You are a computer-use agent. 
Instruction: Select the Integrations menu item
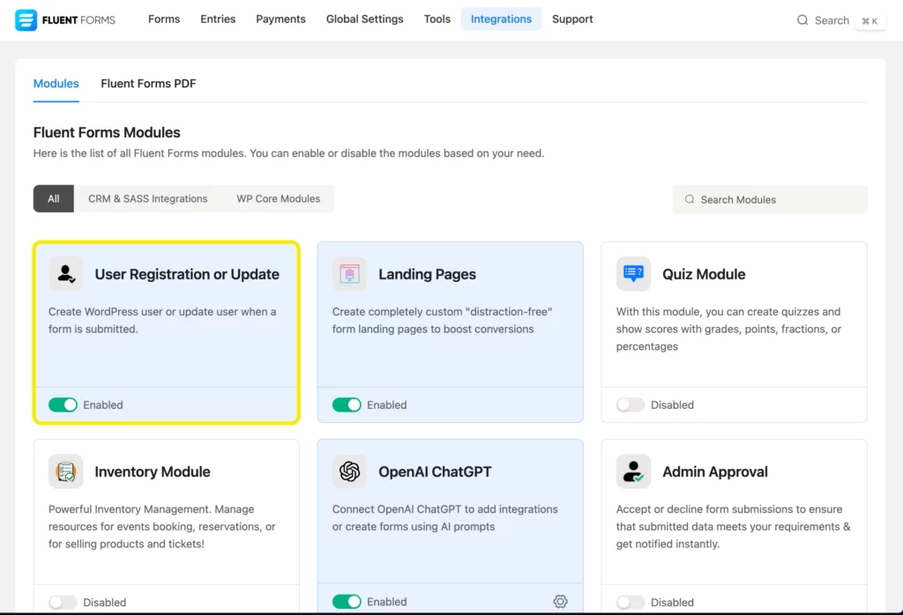(x=501, y=19)
